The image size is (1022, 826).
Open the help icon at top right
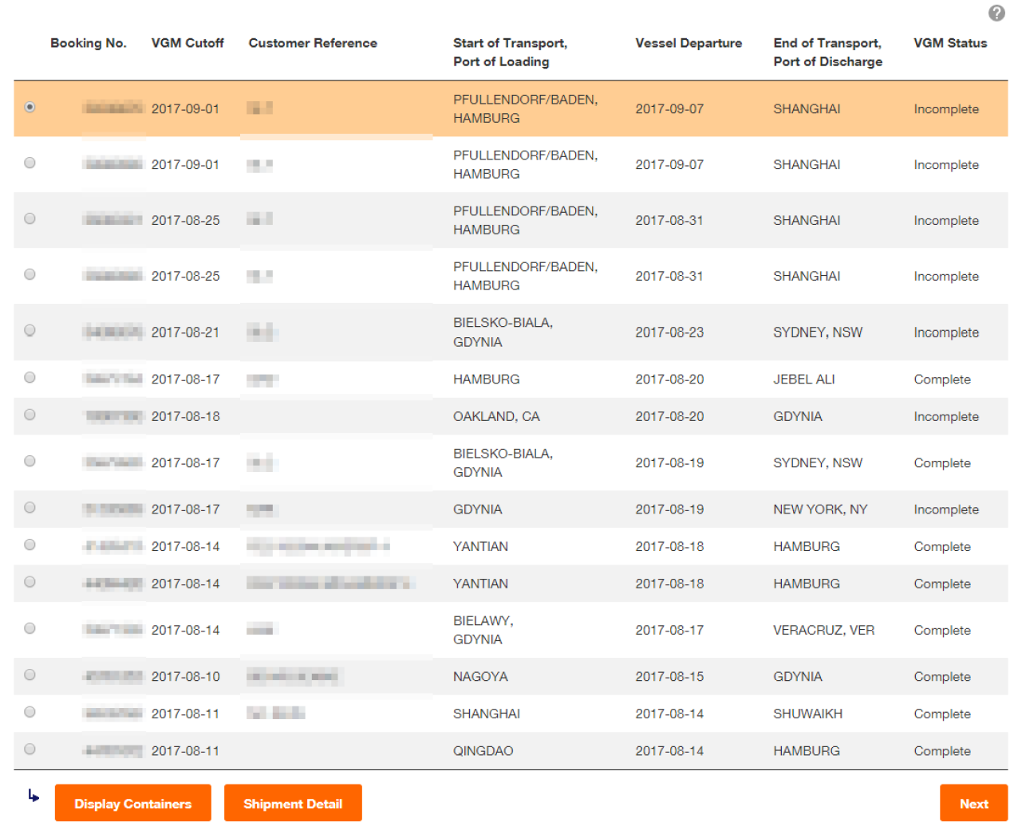click(x=996, y=13)
